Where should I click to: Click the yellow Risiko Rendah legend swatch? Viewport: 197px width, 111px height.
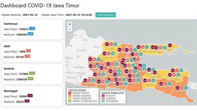coord(70,98)
